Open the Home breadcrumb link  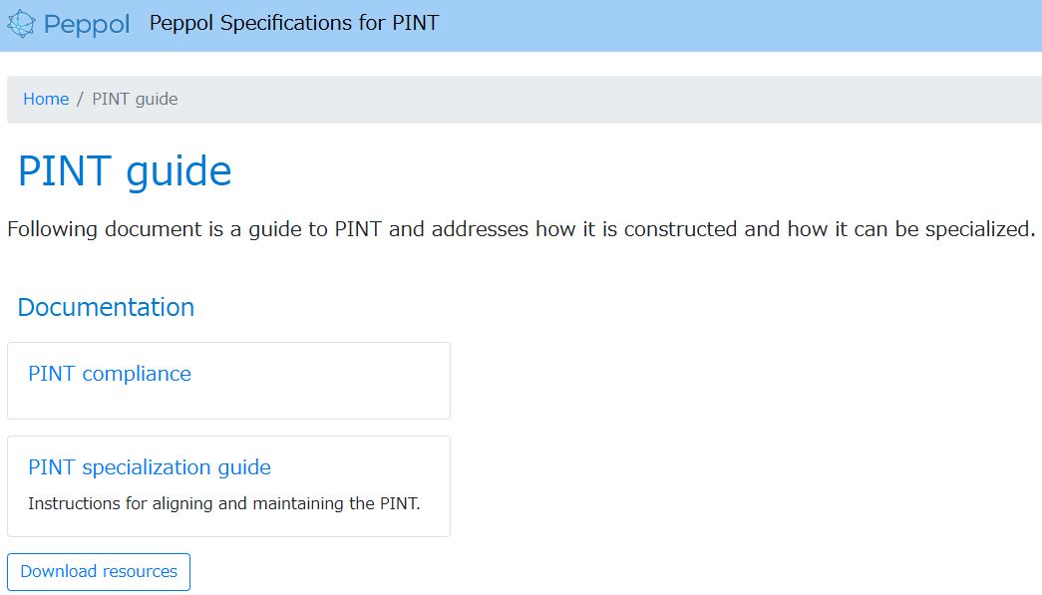[46, 99]
